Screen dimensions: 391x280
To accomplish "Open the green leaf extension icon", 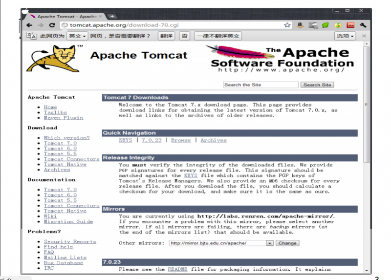I will [325, 25].
